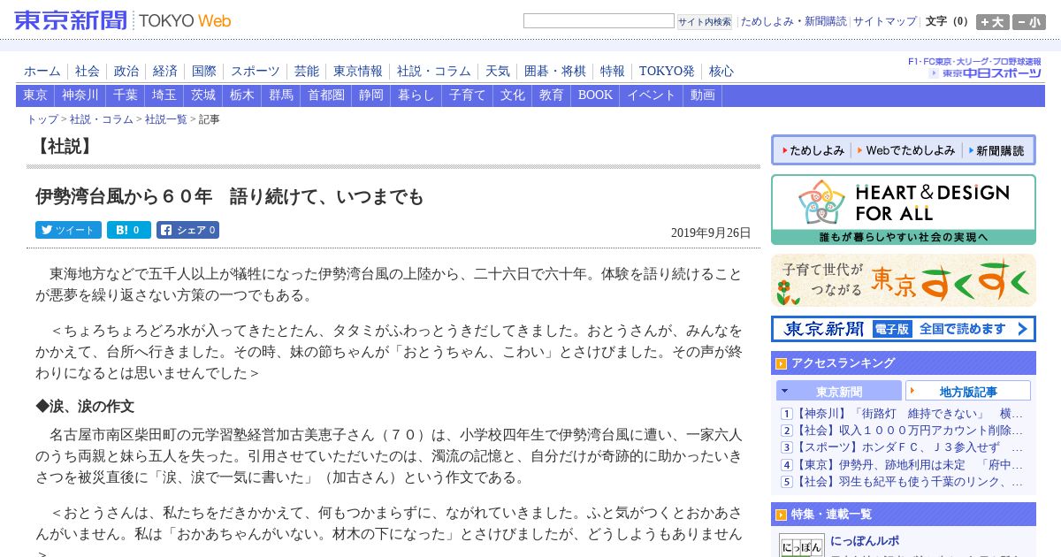Open the 政治 section in navigation
The height and width of the screenshot is (557, 1061).
click(126, 71)
